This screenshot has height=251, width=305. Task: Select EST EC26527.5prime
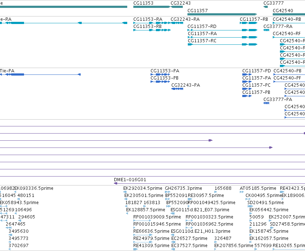[189, 238]
